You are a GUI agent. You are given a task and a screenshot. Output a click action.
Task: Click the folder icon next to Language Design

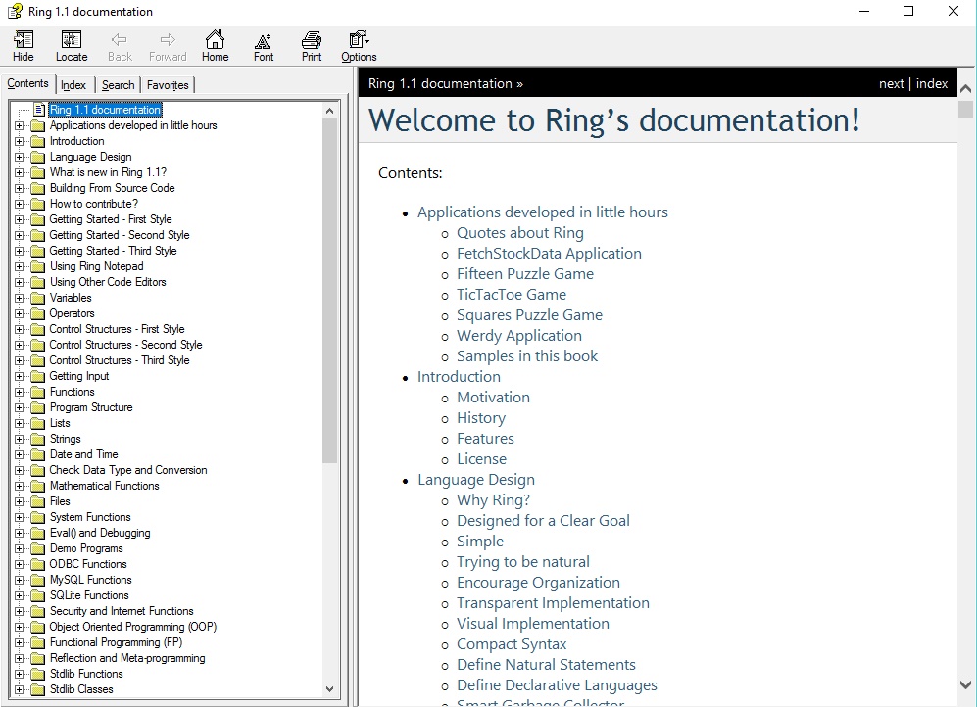(x=38, y=157)
